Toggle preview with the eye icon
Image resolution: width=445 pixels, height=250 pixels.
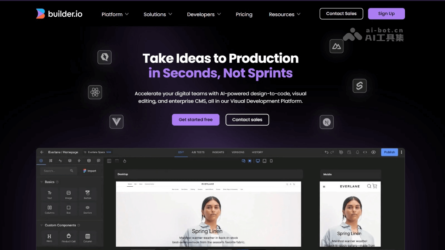[373, 152]
